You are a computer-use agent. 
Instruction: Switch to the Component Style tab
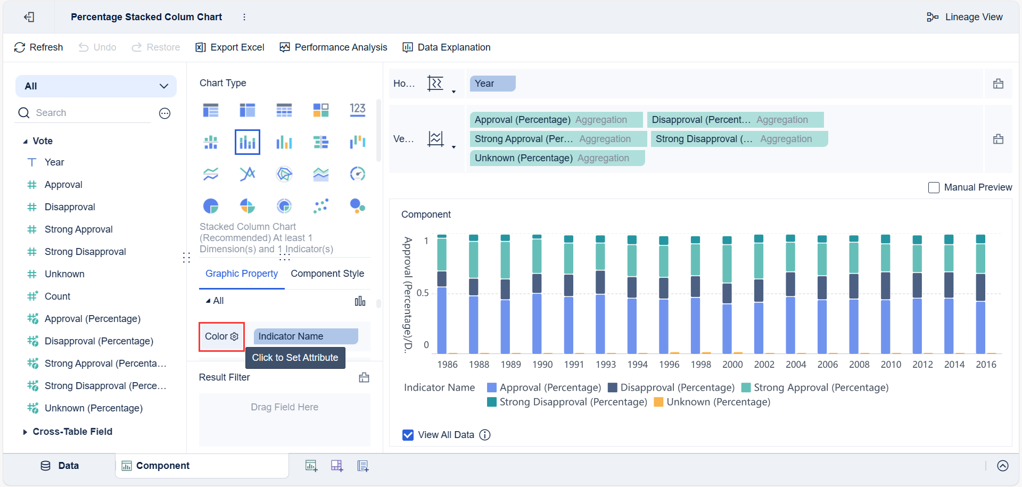click(x=327, y=274)
